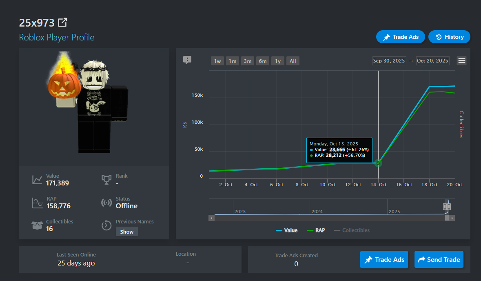Select the 1w chart range
The width and height of the screenshot is (481, 281).
217,61
